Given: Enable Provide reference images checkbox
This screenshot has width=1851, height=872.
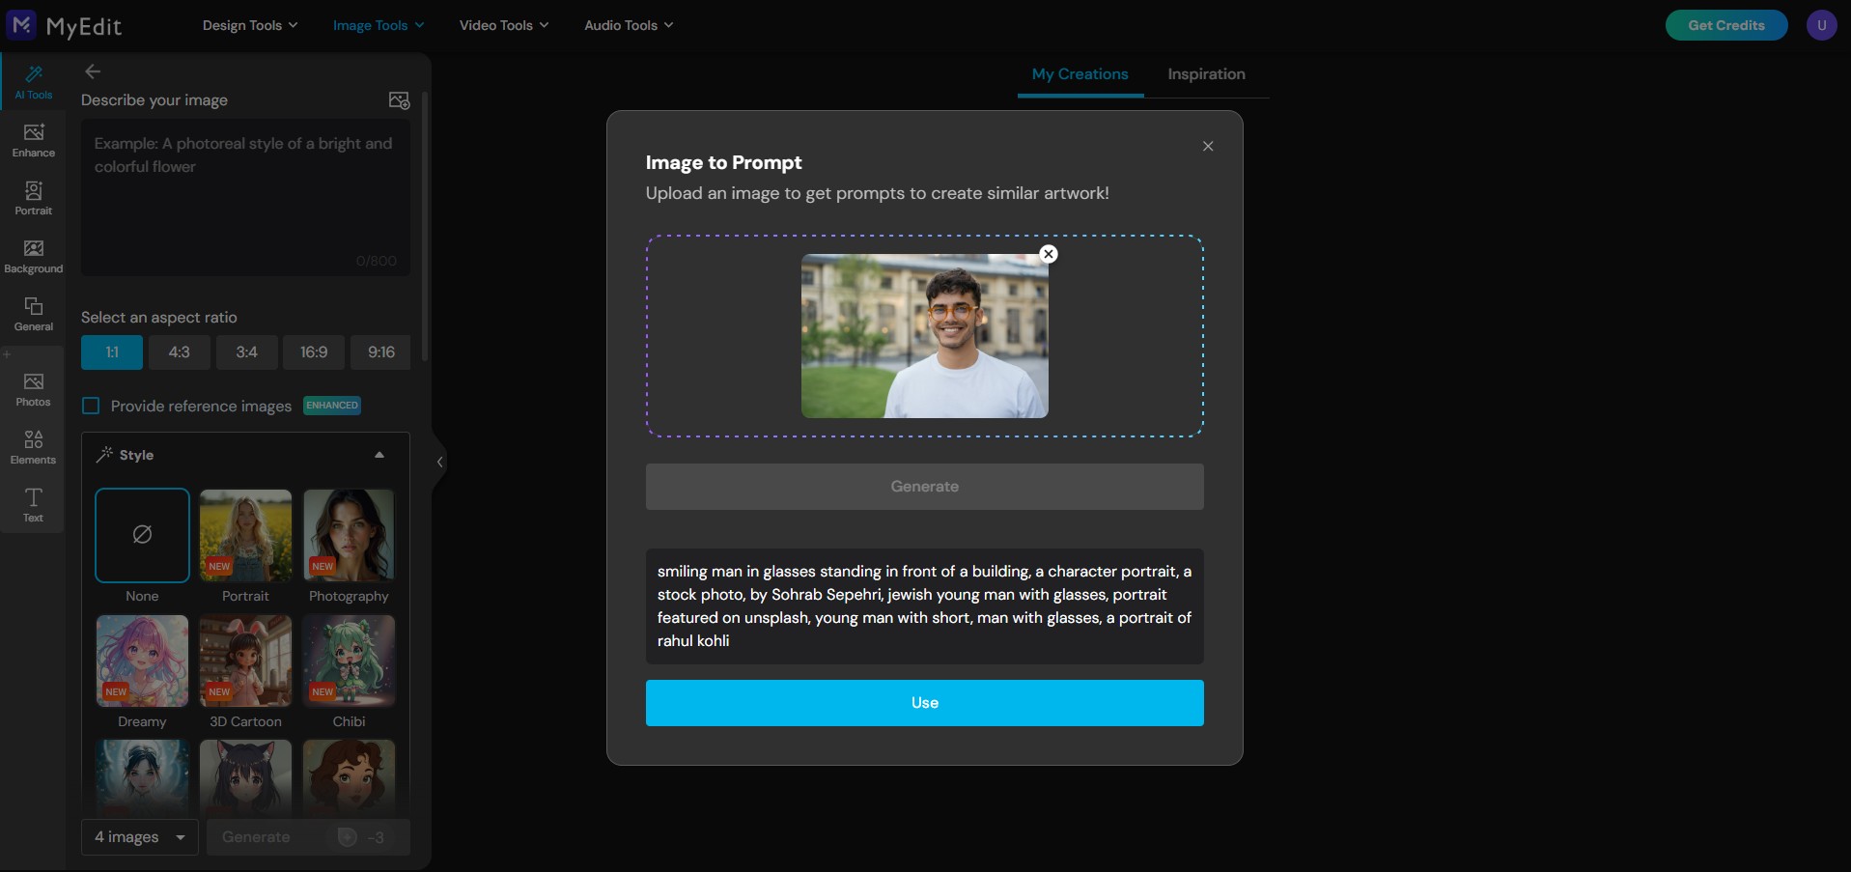Looking at the screenshot, I should click(91, 406).
